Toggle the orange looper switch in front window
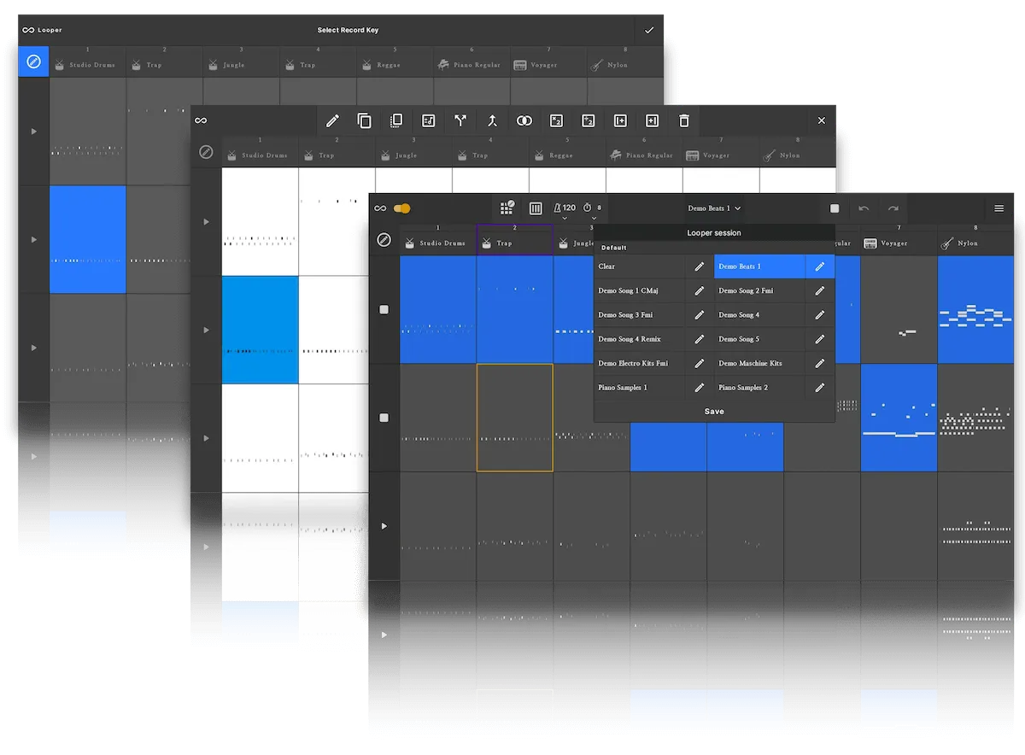1025x755 pixels. tap(402, 208)
